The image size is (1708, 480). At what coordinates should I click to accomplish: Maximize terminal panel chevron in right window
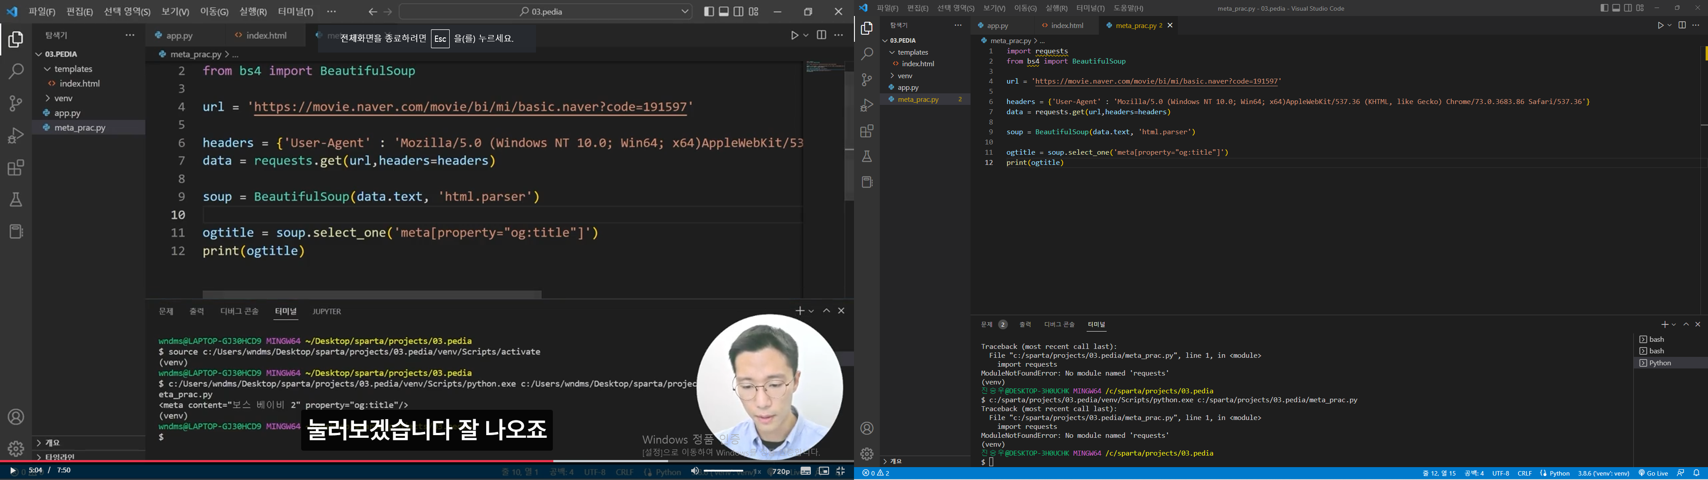(x=1686, y=324)
